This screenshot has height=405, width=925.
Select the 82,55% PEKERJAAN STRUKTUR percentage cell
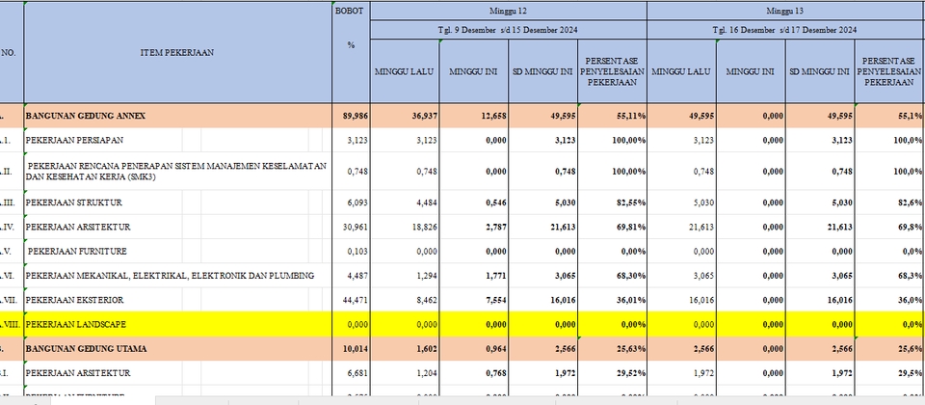612,202
